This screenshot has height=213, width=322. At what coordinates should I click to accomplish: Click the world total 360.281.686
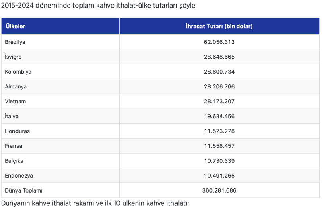coord(219,190)
